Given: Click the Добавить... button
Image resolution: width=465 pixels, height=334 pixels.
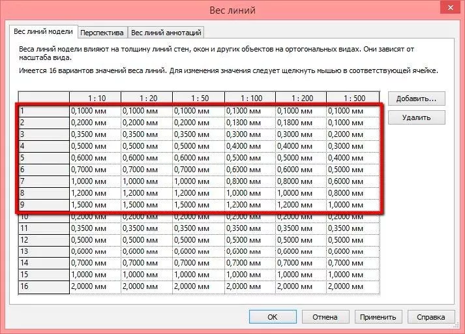Looking at the screenshot, I should [416, 99].
